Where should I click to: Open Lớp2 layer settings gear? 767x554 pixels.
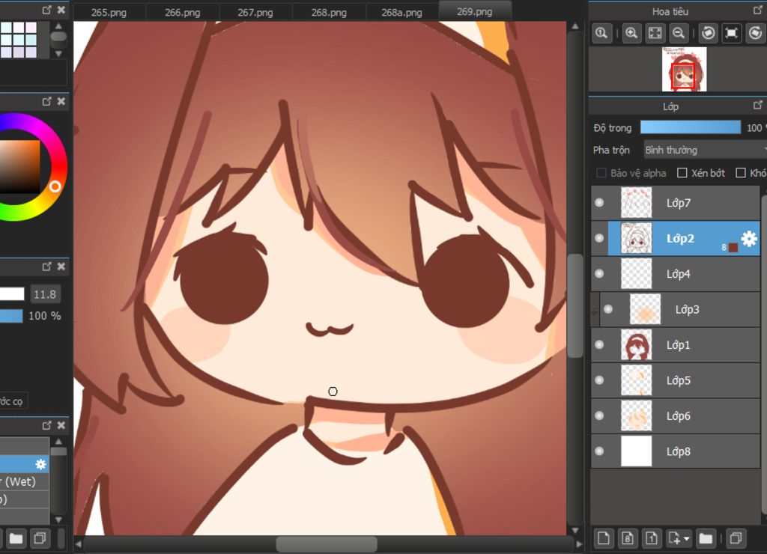749,239
